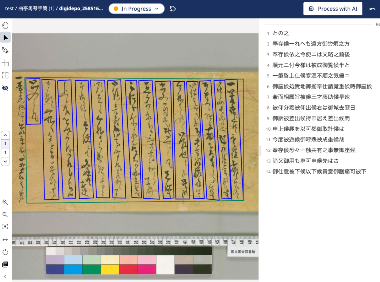380x282 pixels.
Task: Click the undo arrow icon
Action: pos(372,9)
